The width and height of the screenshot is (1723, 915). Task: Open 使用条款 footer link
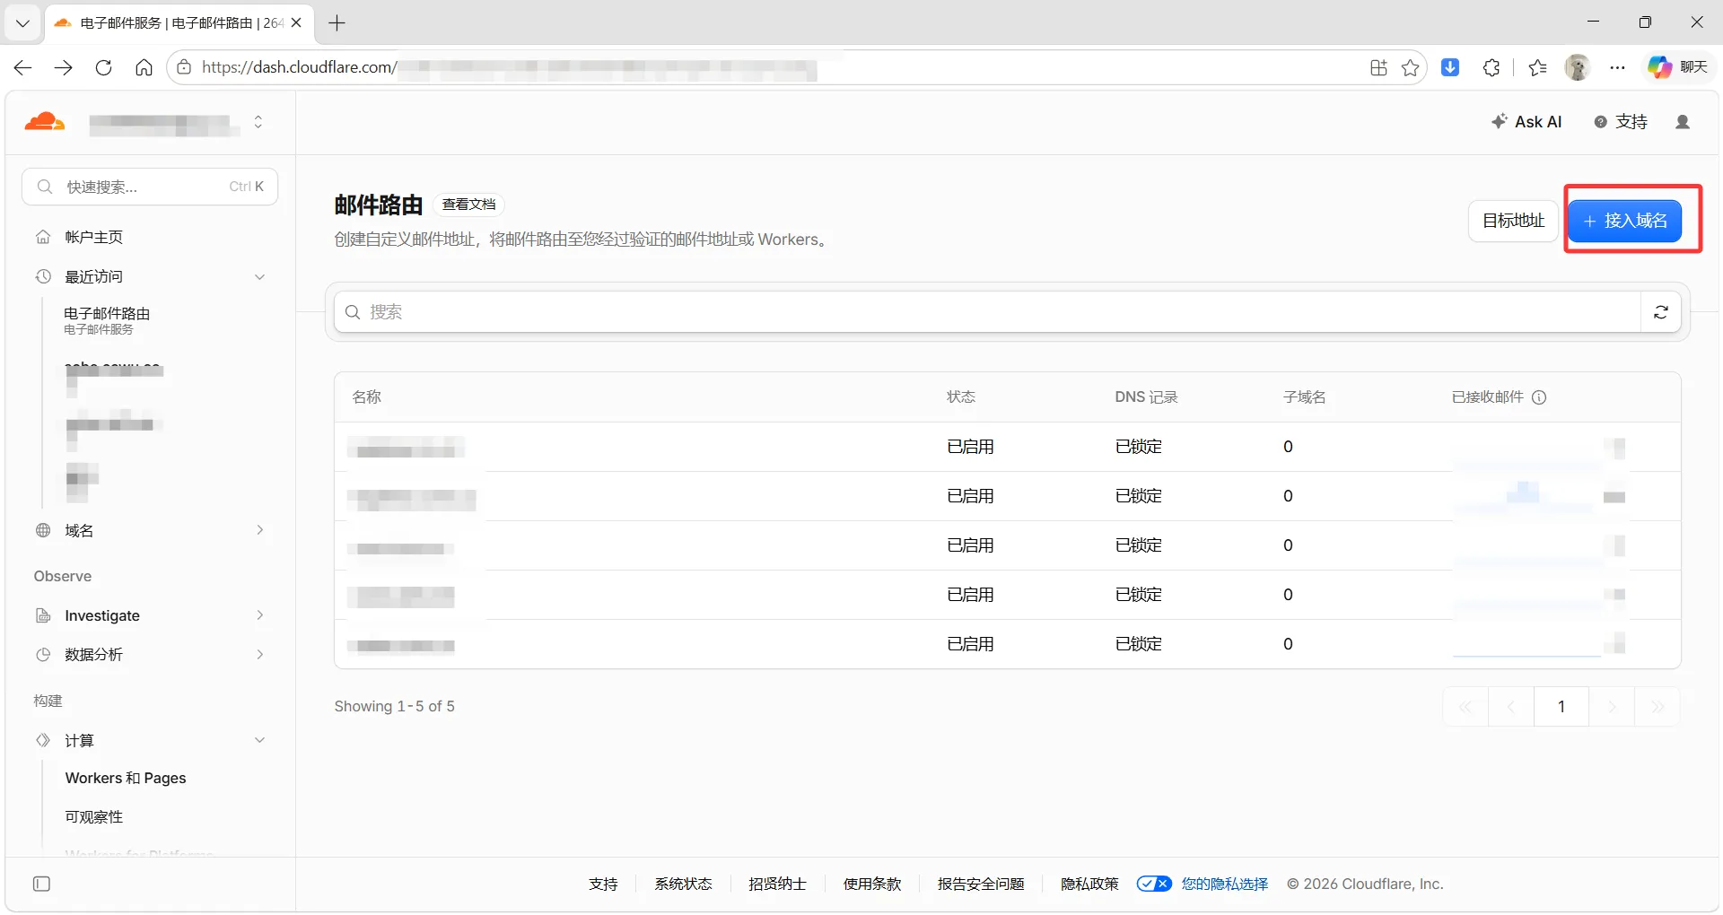pos(872,884)
